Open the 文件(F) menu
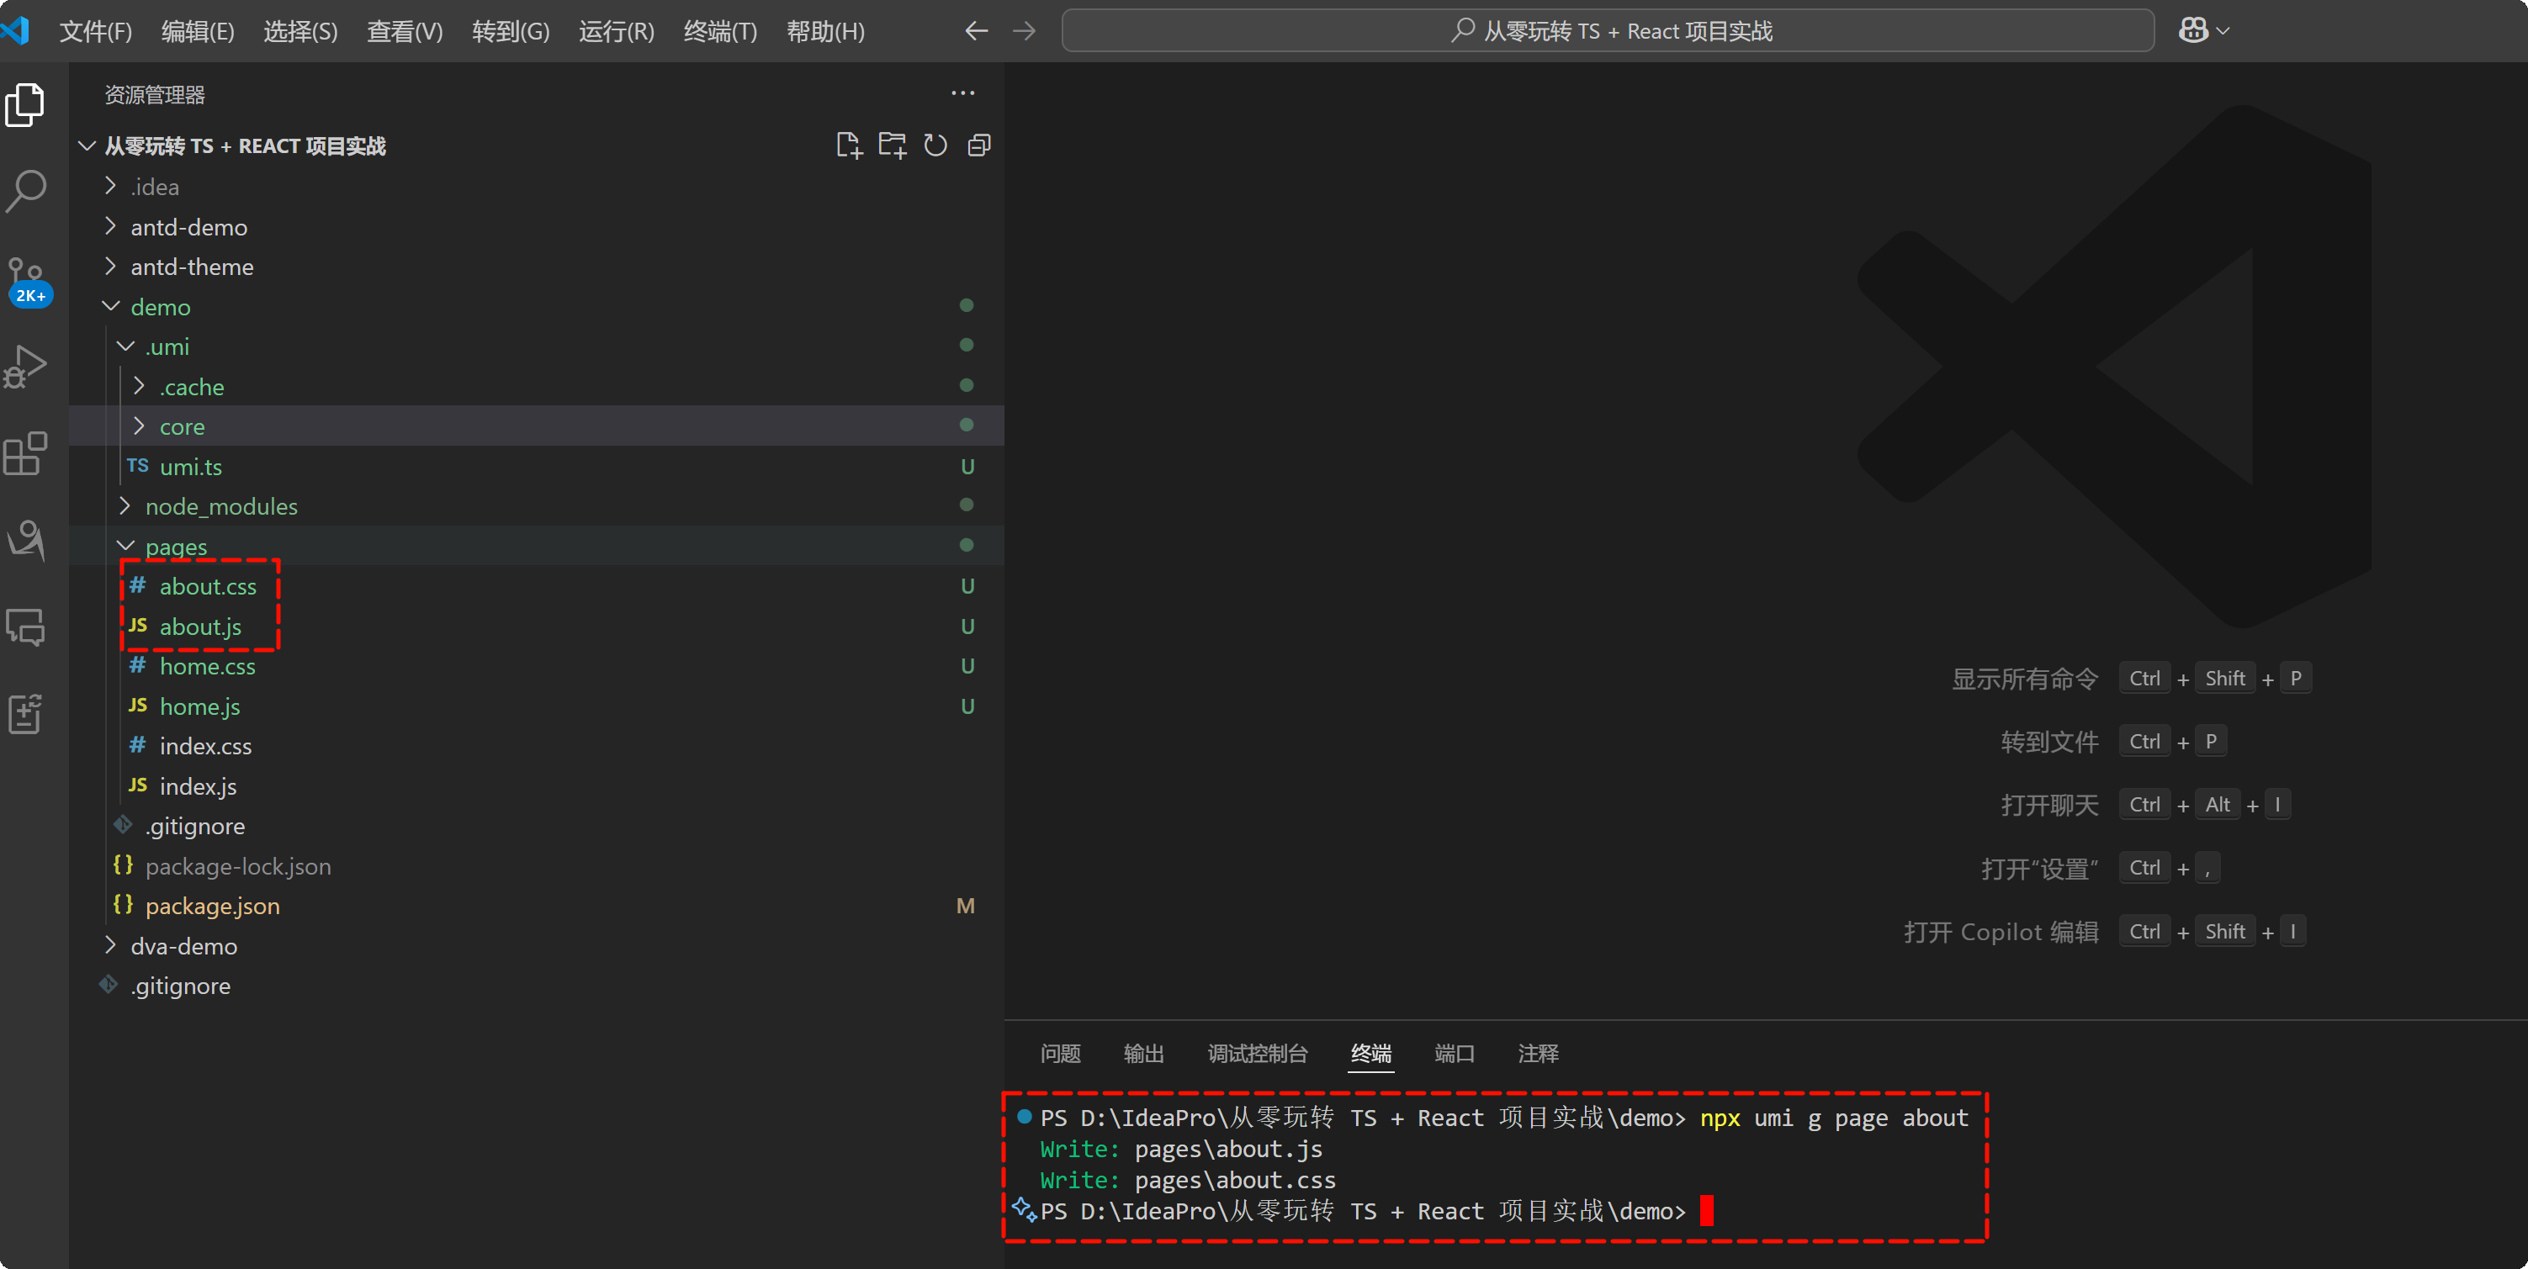The width and height of the screenshot is (2528, 1269). [x=95, y=31]
